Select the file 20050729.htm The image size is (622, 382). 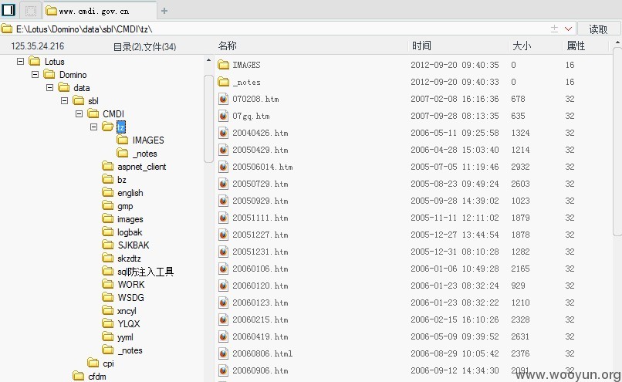(260, 184)
